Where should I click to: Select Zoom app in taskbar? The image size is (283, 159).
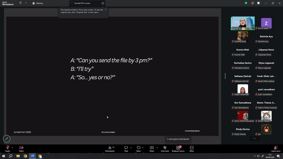[33, 156]
